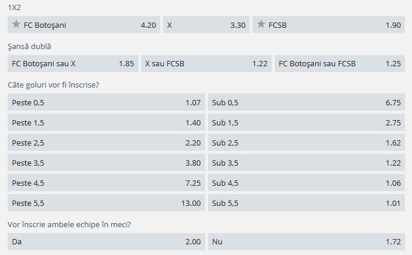The height and width of the screenshot is (255, 412).
Task: Choose Peste 4,5 at 7.25
Action: click(x=106, y=183)
